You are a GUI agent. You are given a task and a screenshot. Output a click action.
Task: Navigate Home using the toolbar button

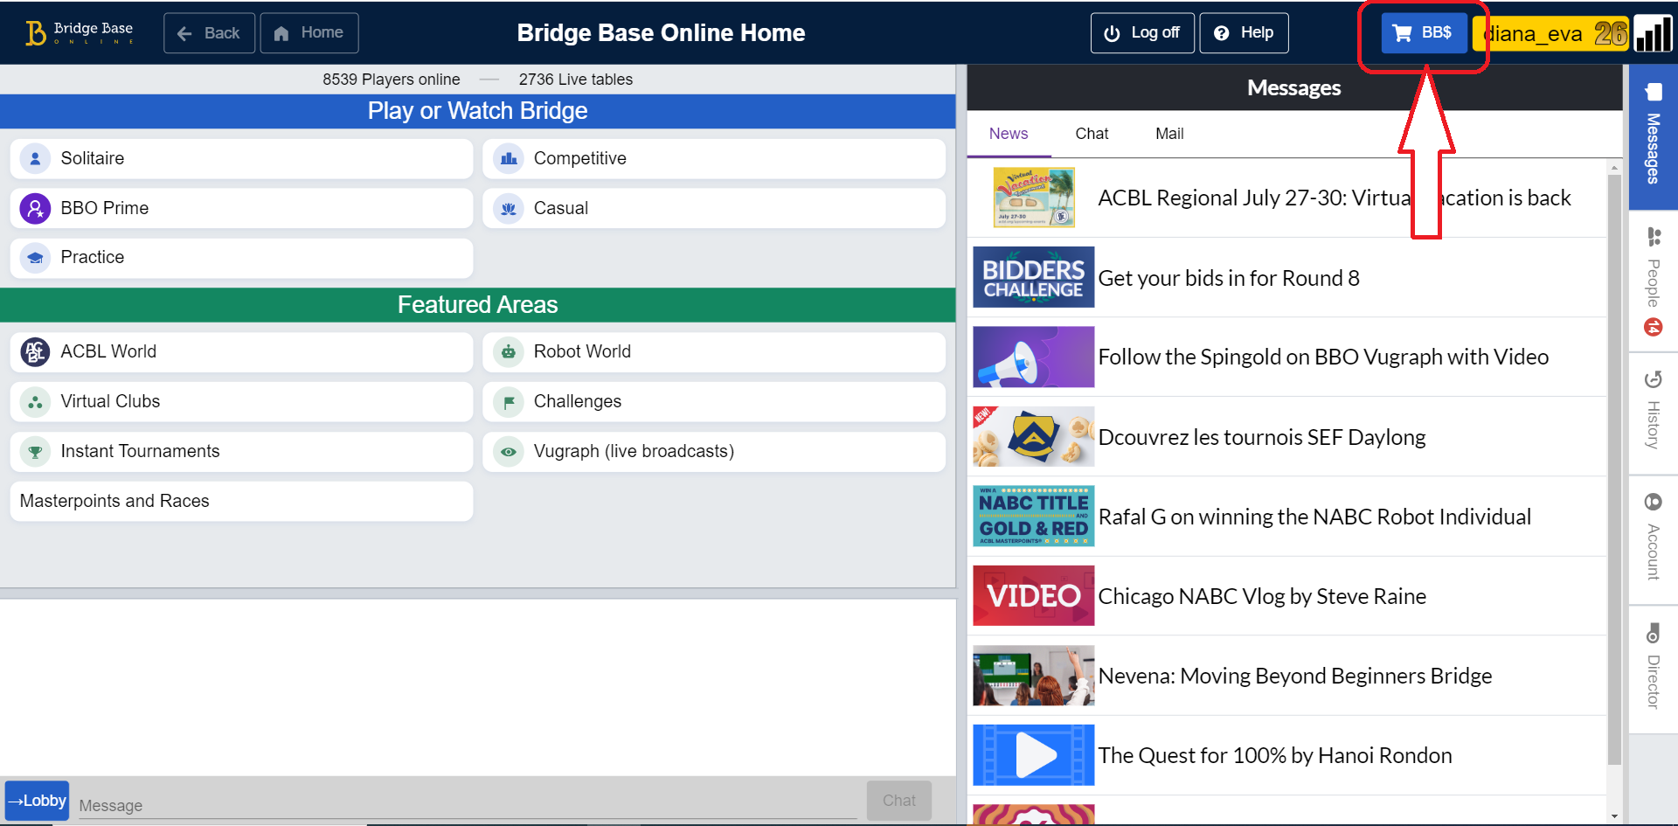(x=309, y=32)
